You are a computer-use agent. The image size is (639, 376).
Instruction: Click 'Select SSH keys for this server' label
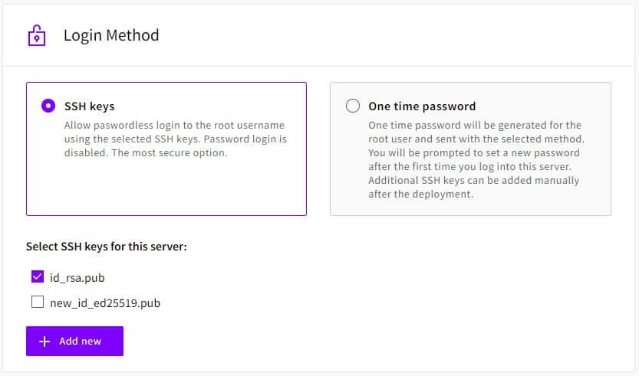pos(107,247)
